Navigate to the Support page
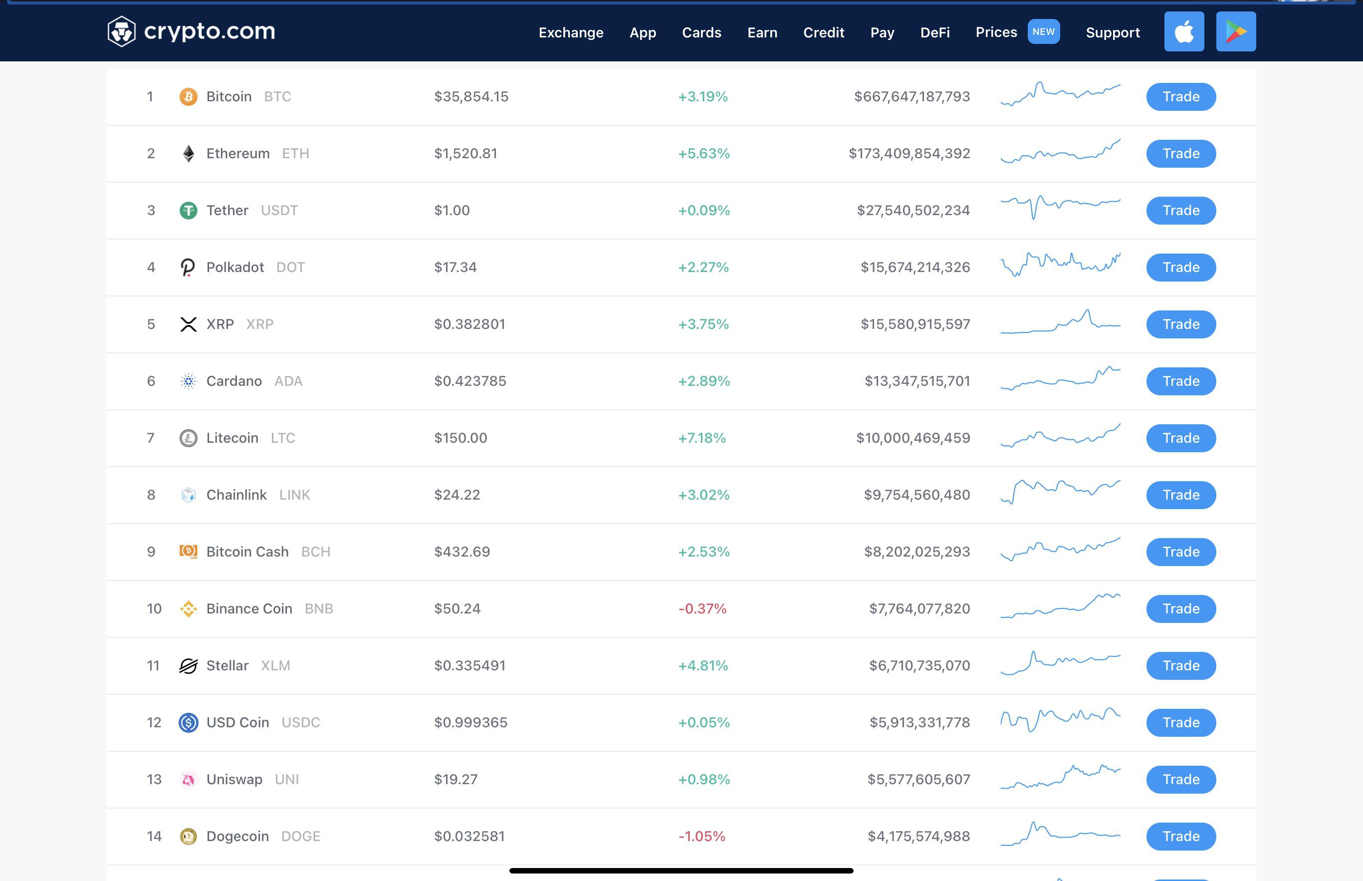The image size is (1363, 881). (1112, 32)
